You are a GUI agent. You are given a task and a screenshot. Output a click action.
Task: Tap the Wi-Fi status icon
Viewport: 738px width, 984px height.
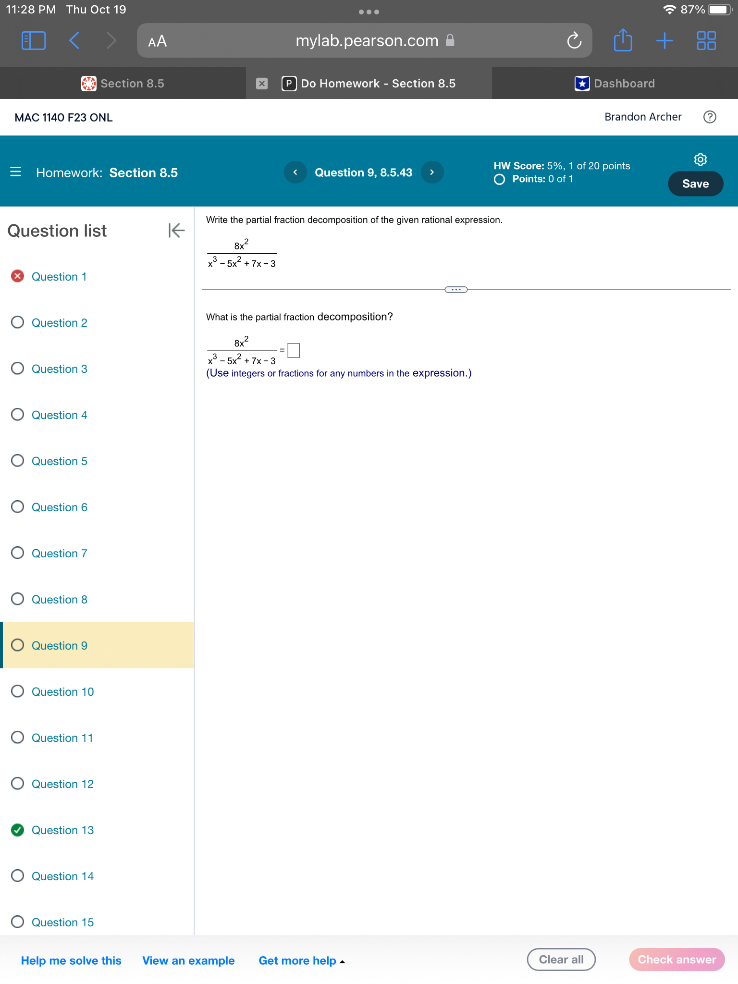pyautogui.click(x=669, y=10)
